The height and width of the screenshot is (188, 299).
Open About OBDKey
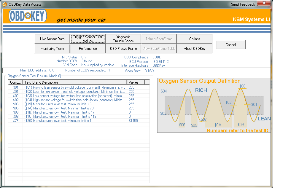click(x=195, y=49)
